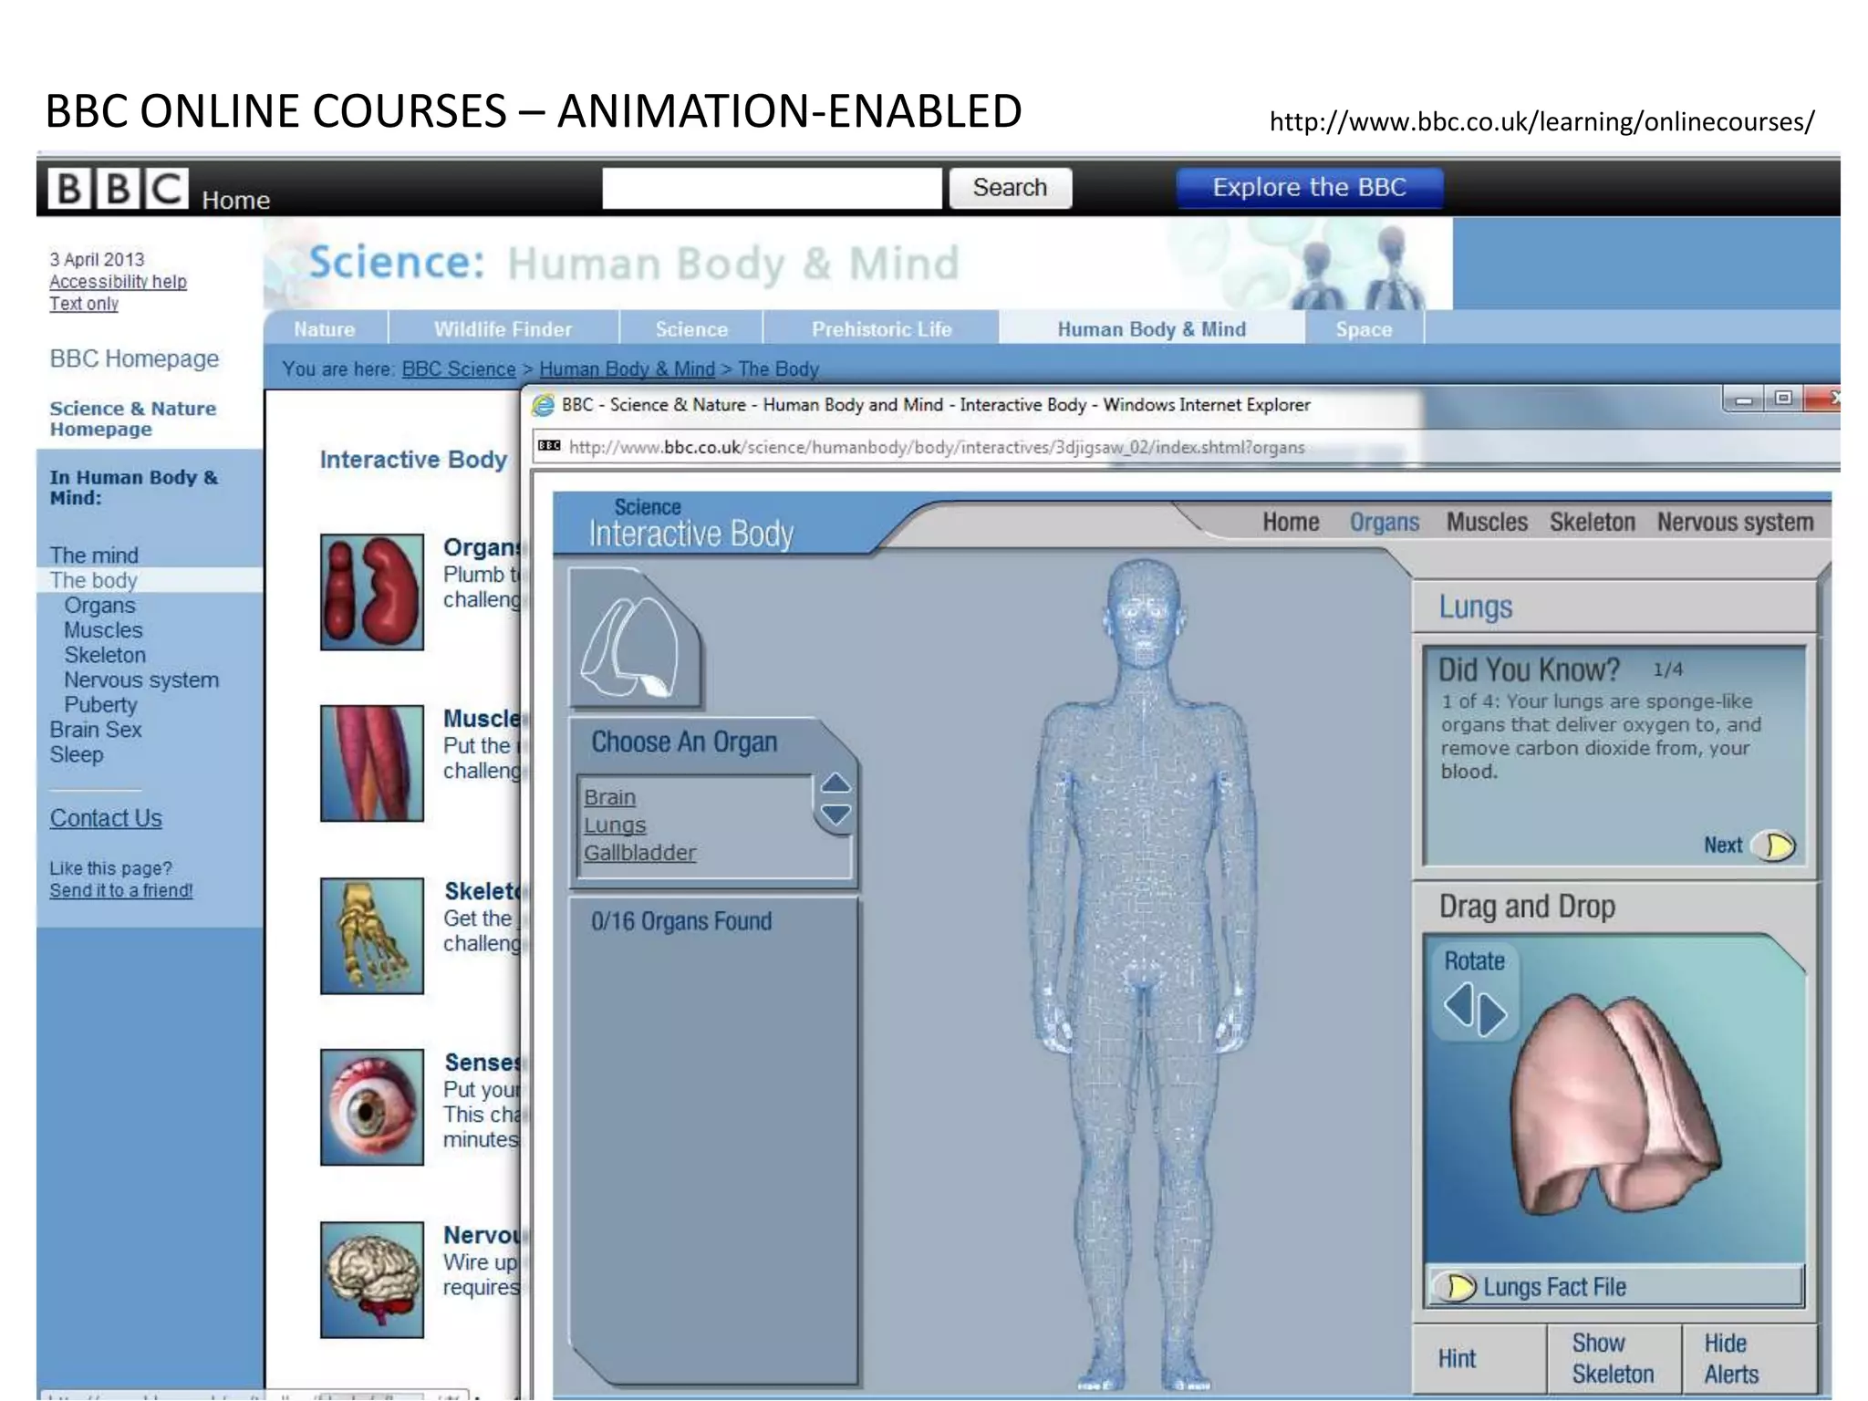Screen dimensions: 1868x1401
Task: Open the Science tab
Action: pyautogui.click(x=691, y=329)
